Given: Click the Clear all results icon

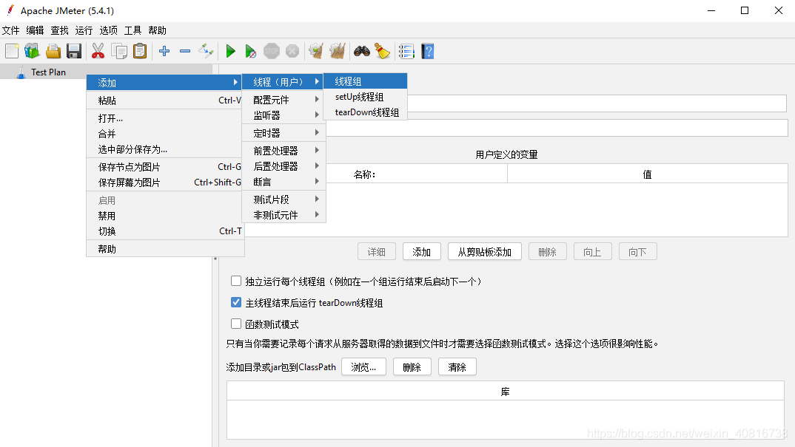Looking at the screenshot, I should point(337,51).
